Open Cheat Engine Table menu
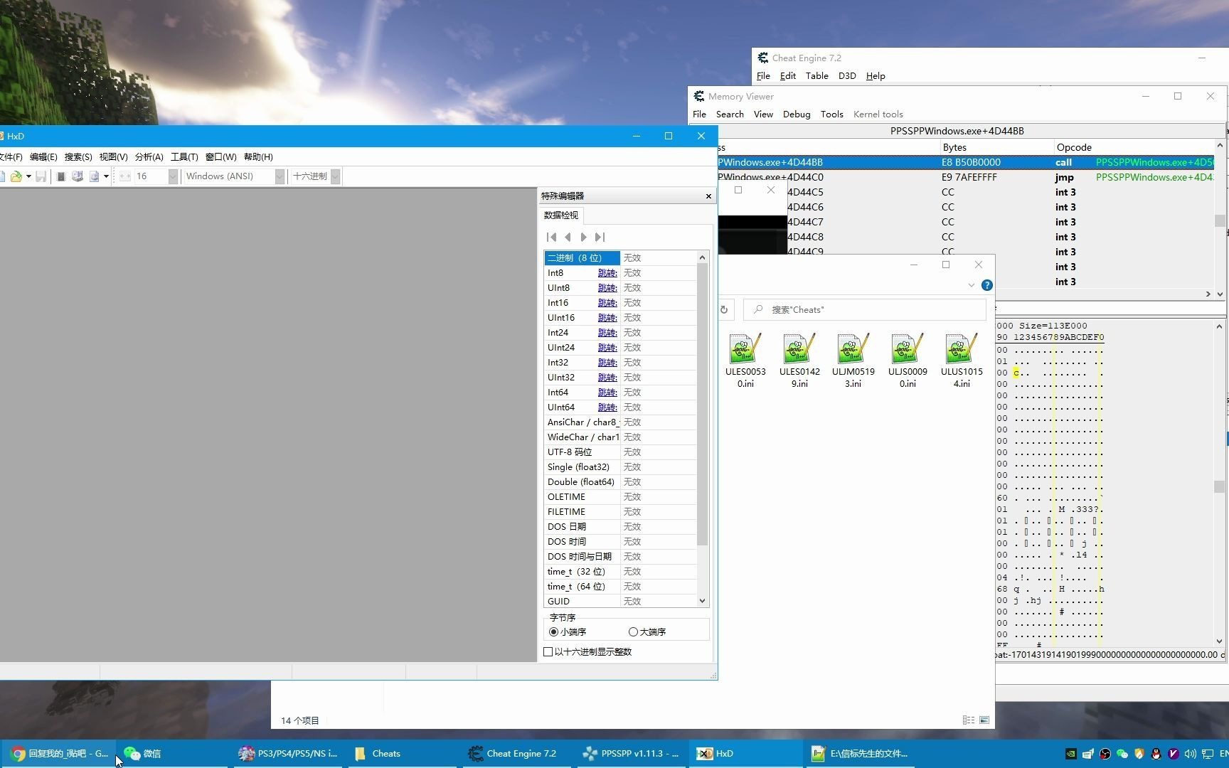Image resolution: width=1229 pixels, height=768 pixels. point(816,76)
